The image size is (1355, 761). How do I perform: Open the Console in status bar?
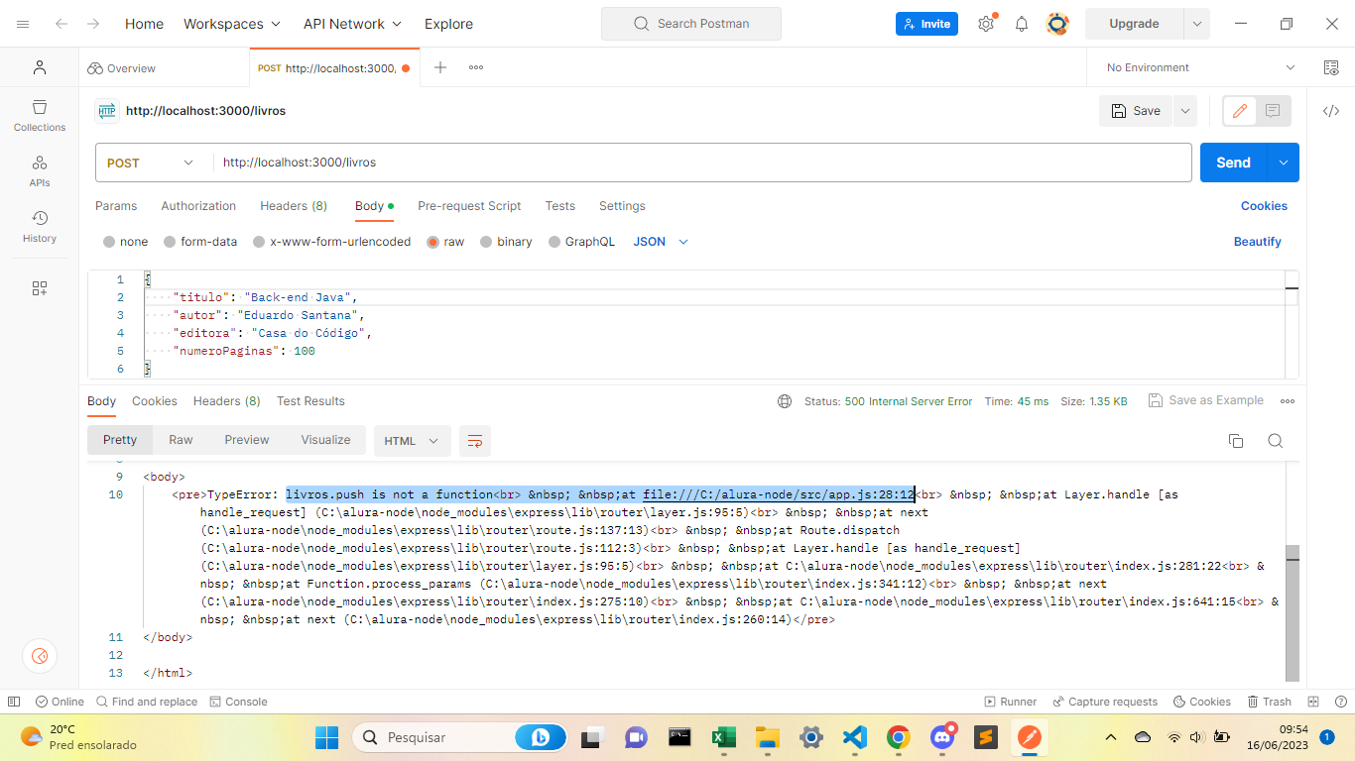point(239,702)
